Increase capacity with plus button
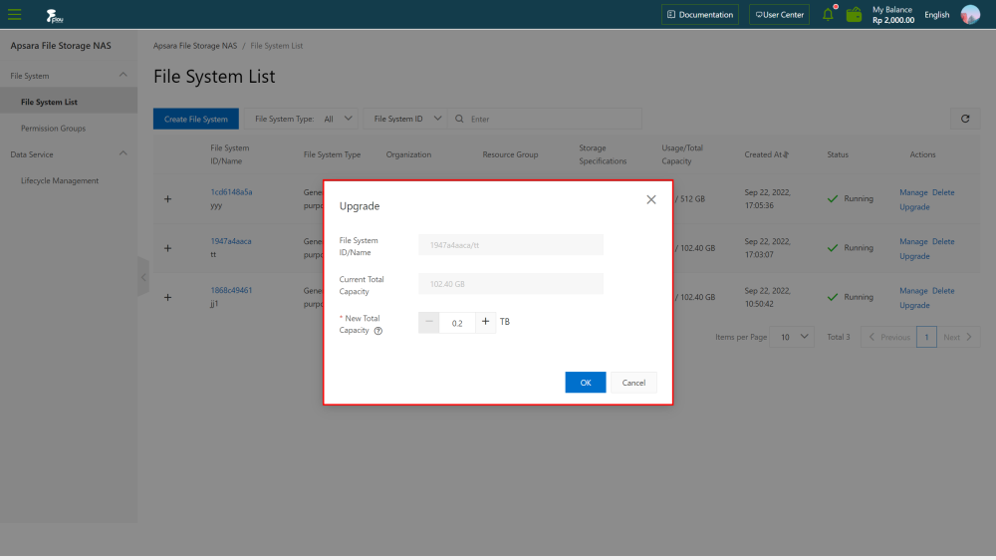Viewport: 996px width, 560px height. [x=485, y=322]
